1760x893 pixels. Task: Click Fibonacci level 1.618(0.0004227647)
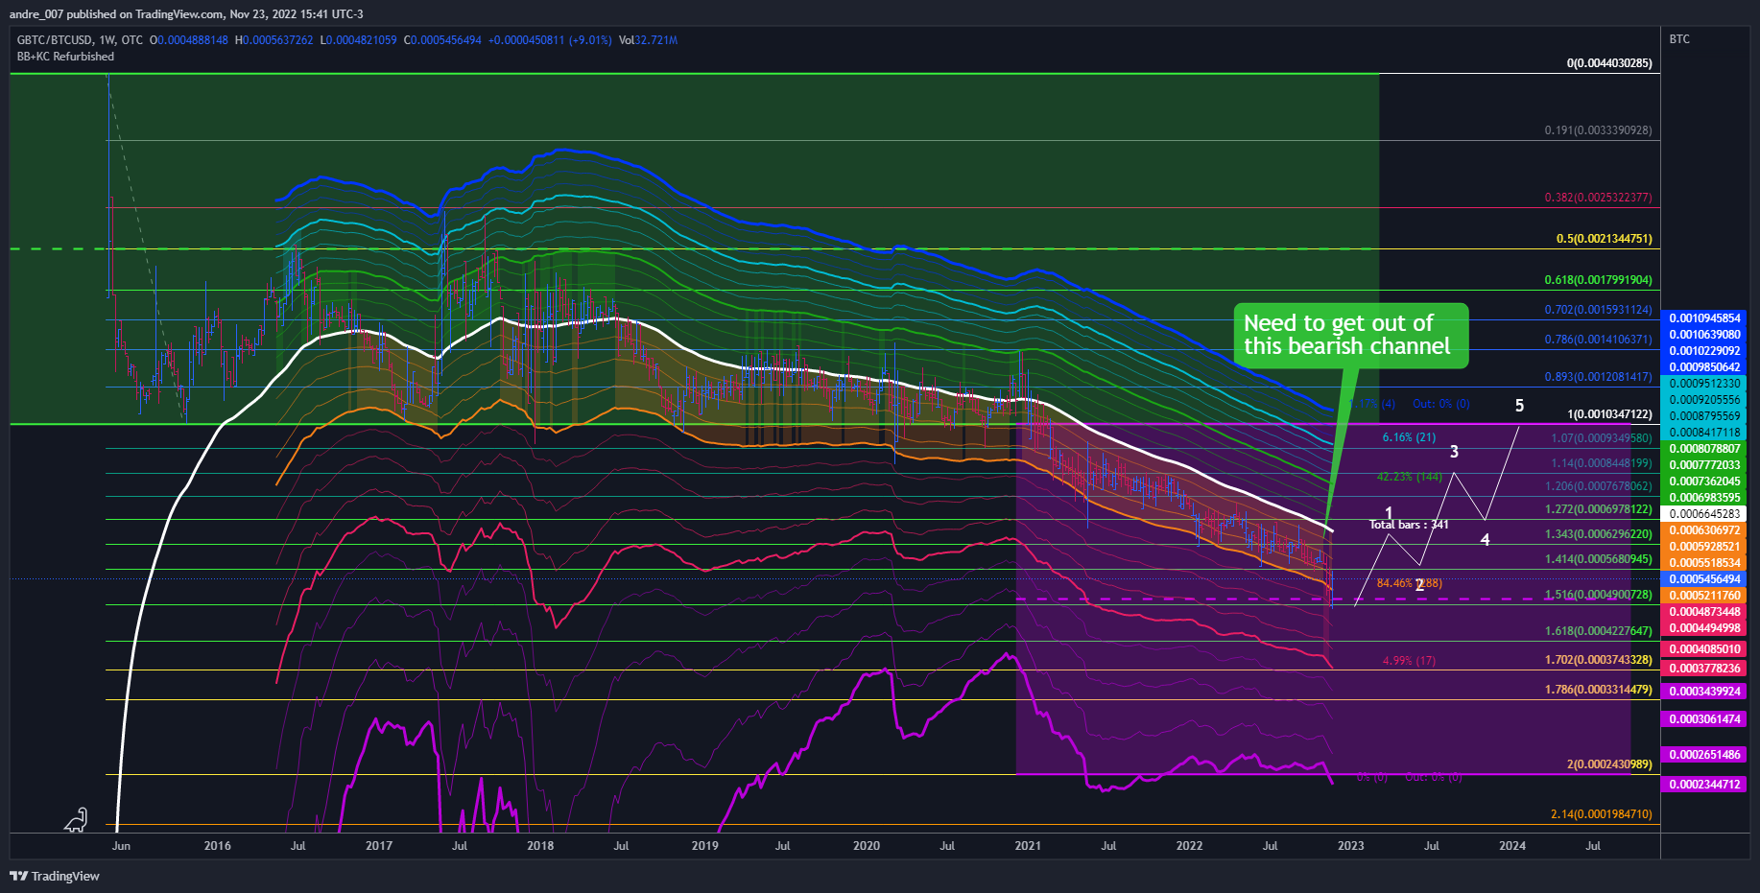coord(1598,631)
